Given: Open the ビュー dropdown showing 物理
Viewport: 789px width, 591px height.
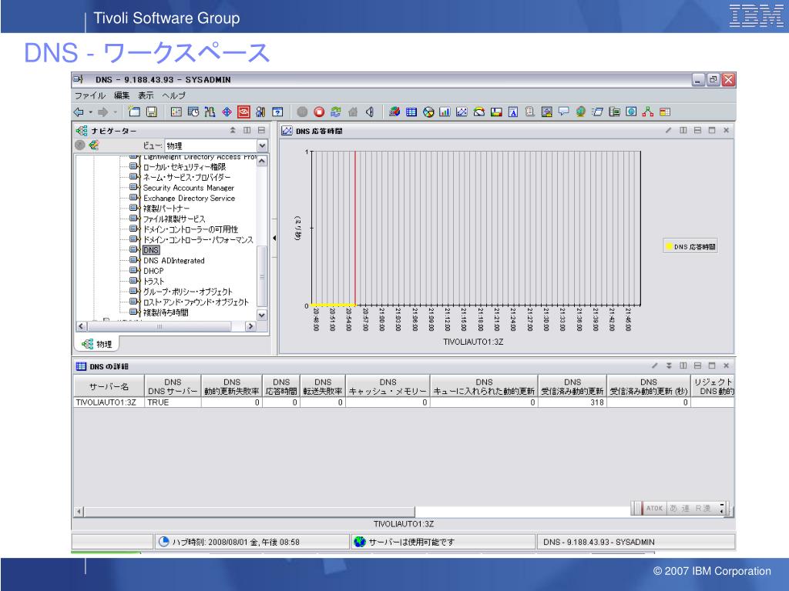Looking at the screenshot, I should click(x=262, y=145).
